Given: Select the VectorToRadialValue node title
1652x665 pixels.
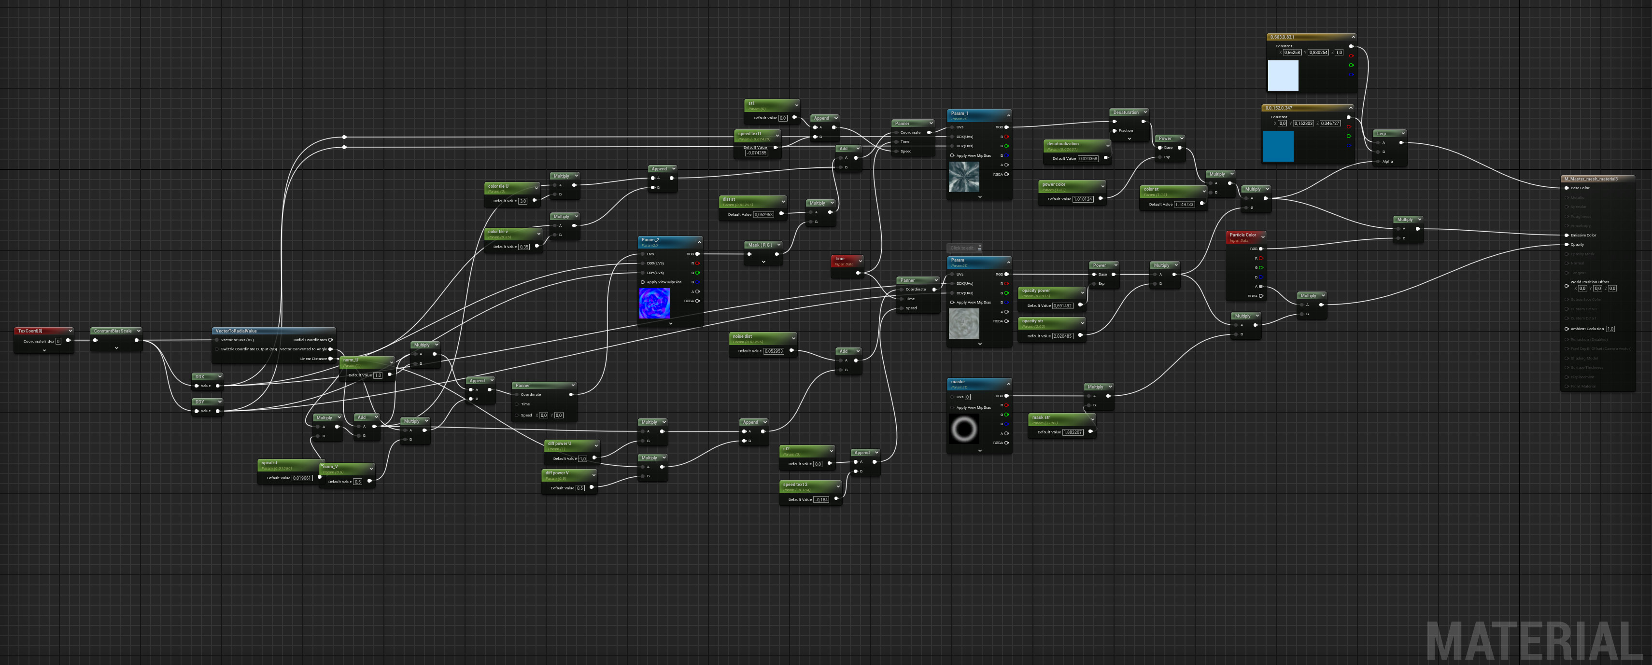Looking at the screenshot, I should [x=236, y=331].
